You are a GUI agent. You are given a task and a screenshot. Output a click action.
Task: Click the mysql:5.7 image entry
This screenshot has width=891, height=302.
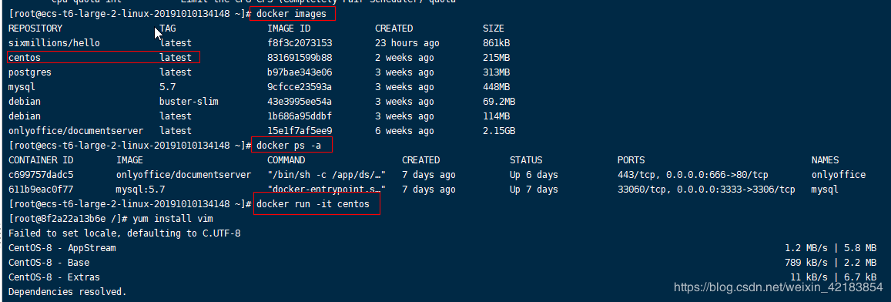click(140, 190)
